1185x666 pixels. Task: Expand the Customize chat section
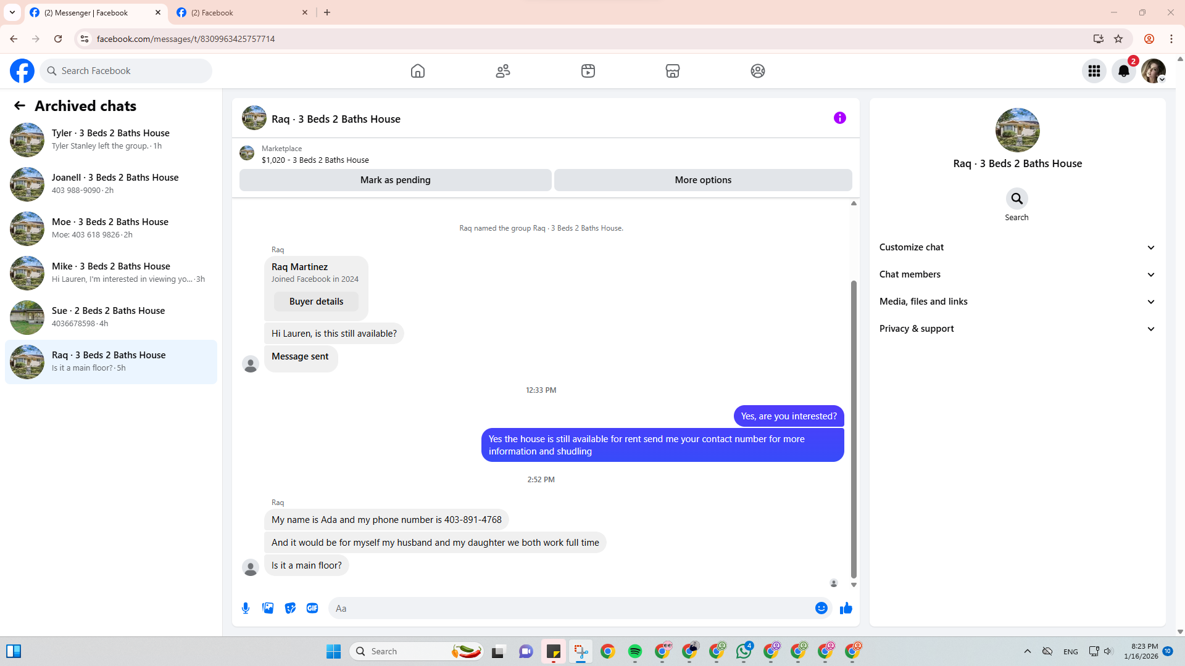[1017, 247]
